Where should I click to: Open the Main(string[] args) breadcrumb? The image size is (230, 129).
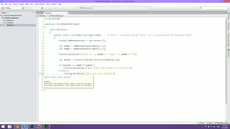coord(56,16)
